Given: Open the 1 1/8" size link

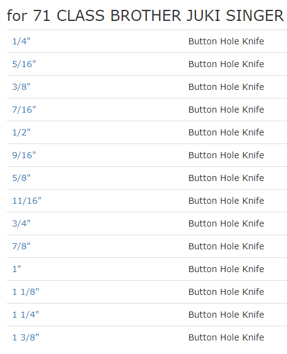Looking at the screenshot, I should click(x=25, y=292).
